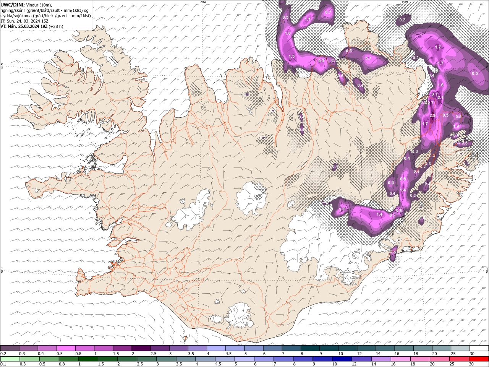
Task: Pick the bright pink swatch labeled 0.5 in the snow legend
Action: click(x=66, y=348)
